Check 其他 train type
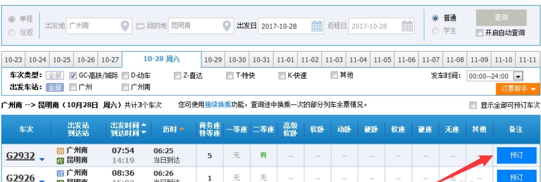The width and height of the screenshot is (541, 182). pyautogui.click(x=334, y=75)
